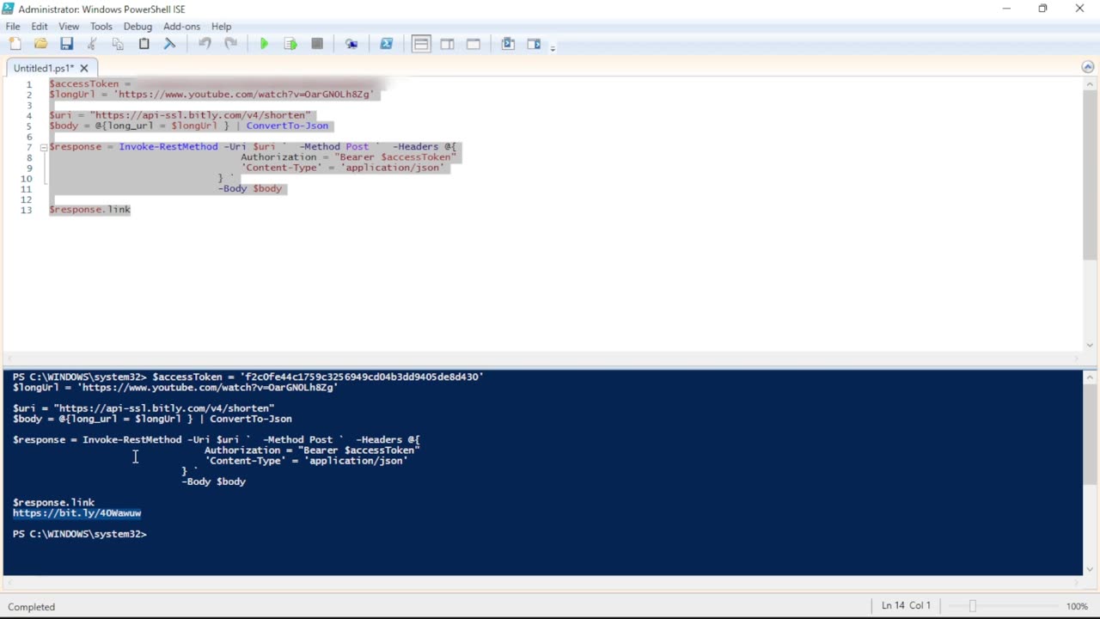Run Selection with the toolbar icon
Screen dimensions: 1100x619
click(290, 44)
